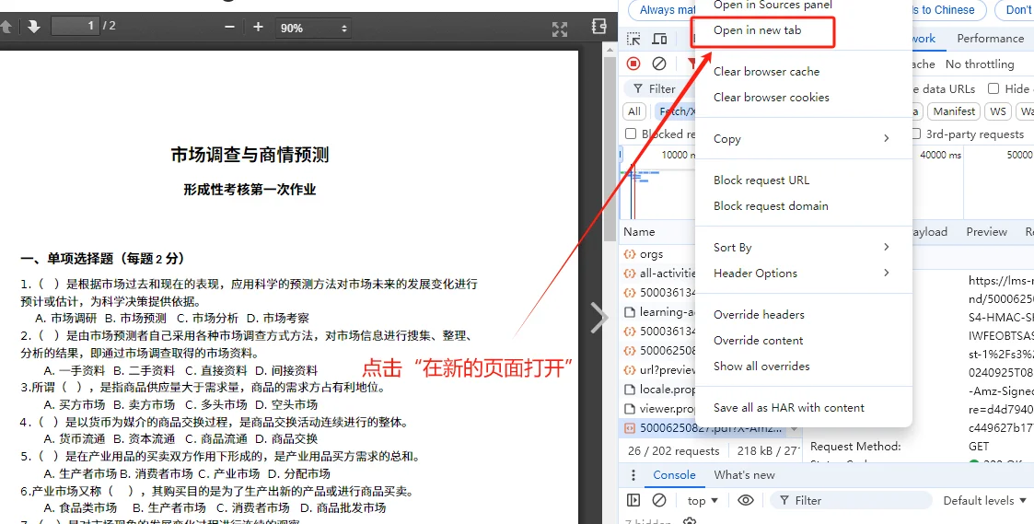Open the Console drawer tab
The image size is (1034, 524).
674,475
